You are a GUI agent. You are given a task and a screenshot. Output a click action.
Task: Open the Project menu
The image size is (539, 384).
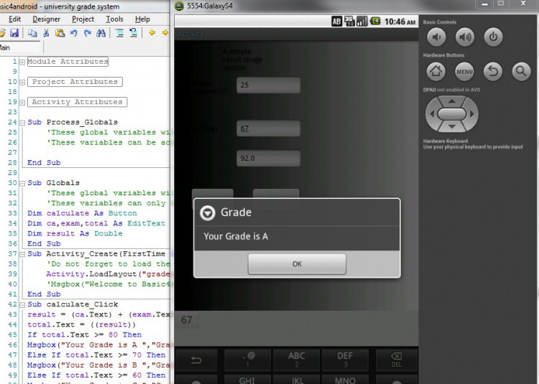tap(83, 19)
